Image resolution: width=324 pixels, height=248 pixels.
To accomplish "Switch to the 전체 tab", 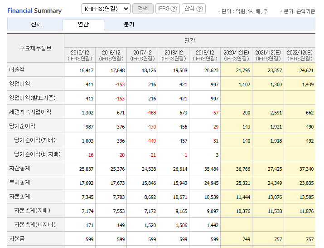I will [x=36, y=24].
